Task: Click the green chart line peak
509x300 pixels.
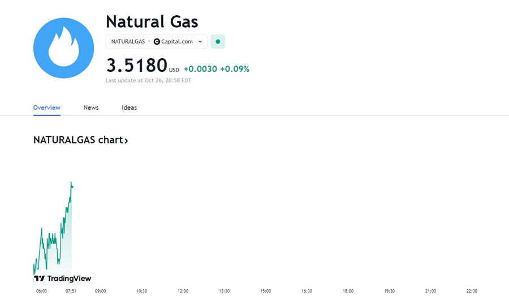Action: point(71,182)
